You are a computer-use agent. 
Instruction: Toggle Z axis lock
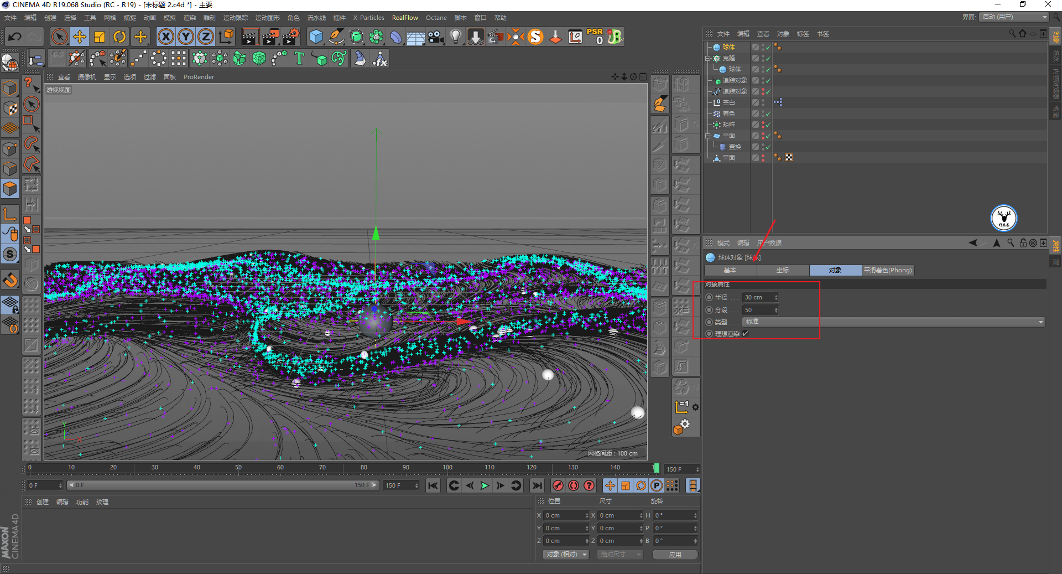pos(206,37)
